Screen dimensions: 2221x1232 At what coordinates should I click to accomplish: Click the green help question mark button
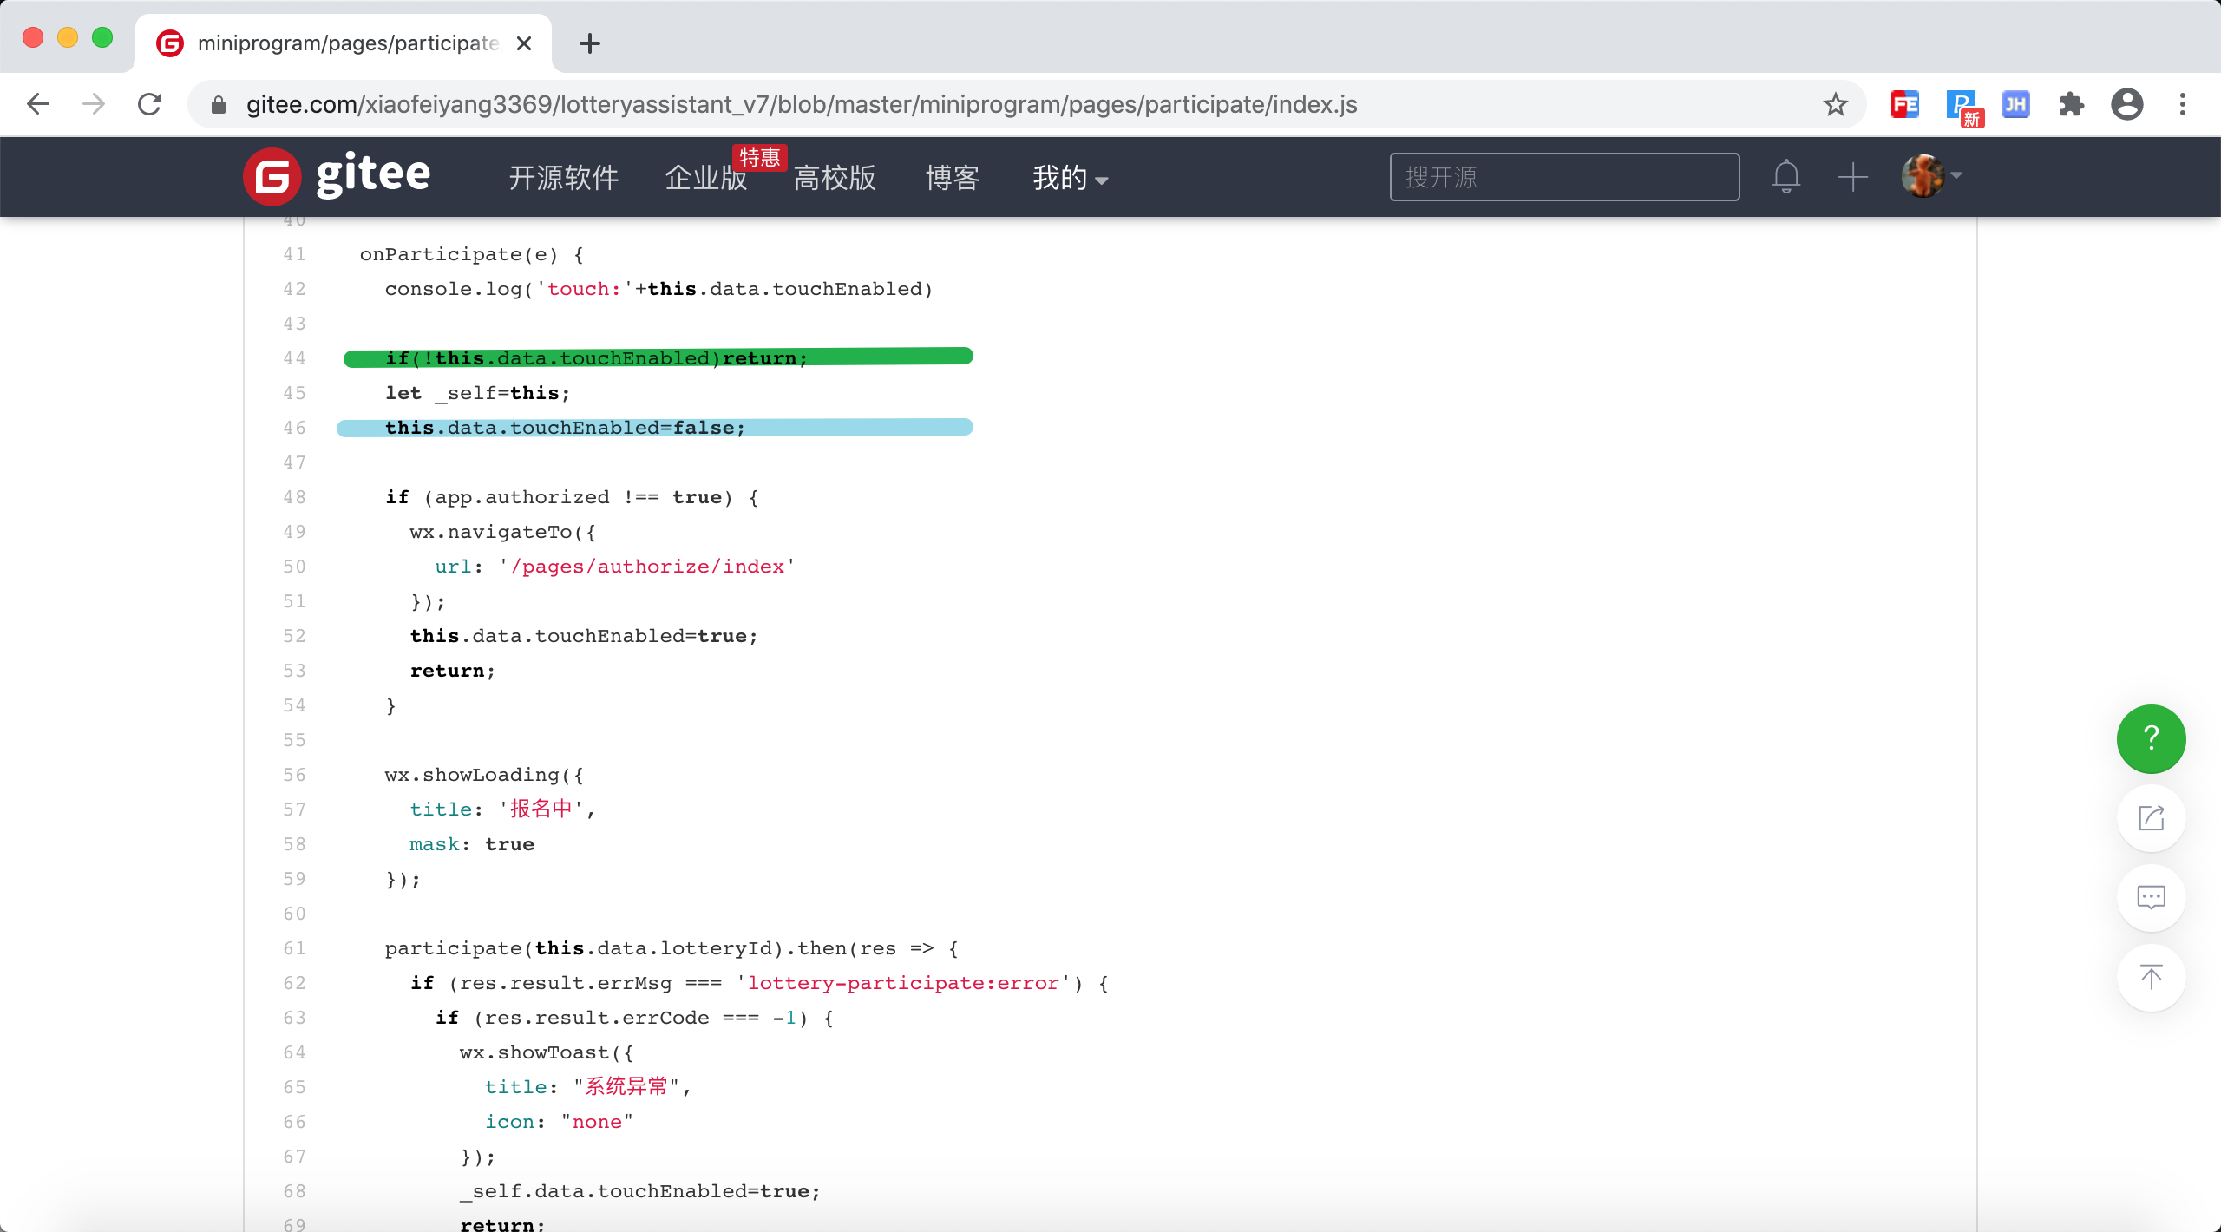click(2150, 738)
